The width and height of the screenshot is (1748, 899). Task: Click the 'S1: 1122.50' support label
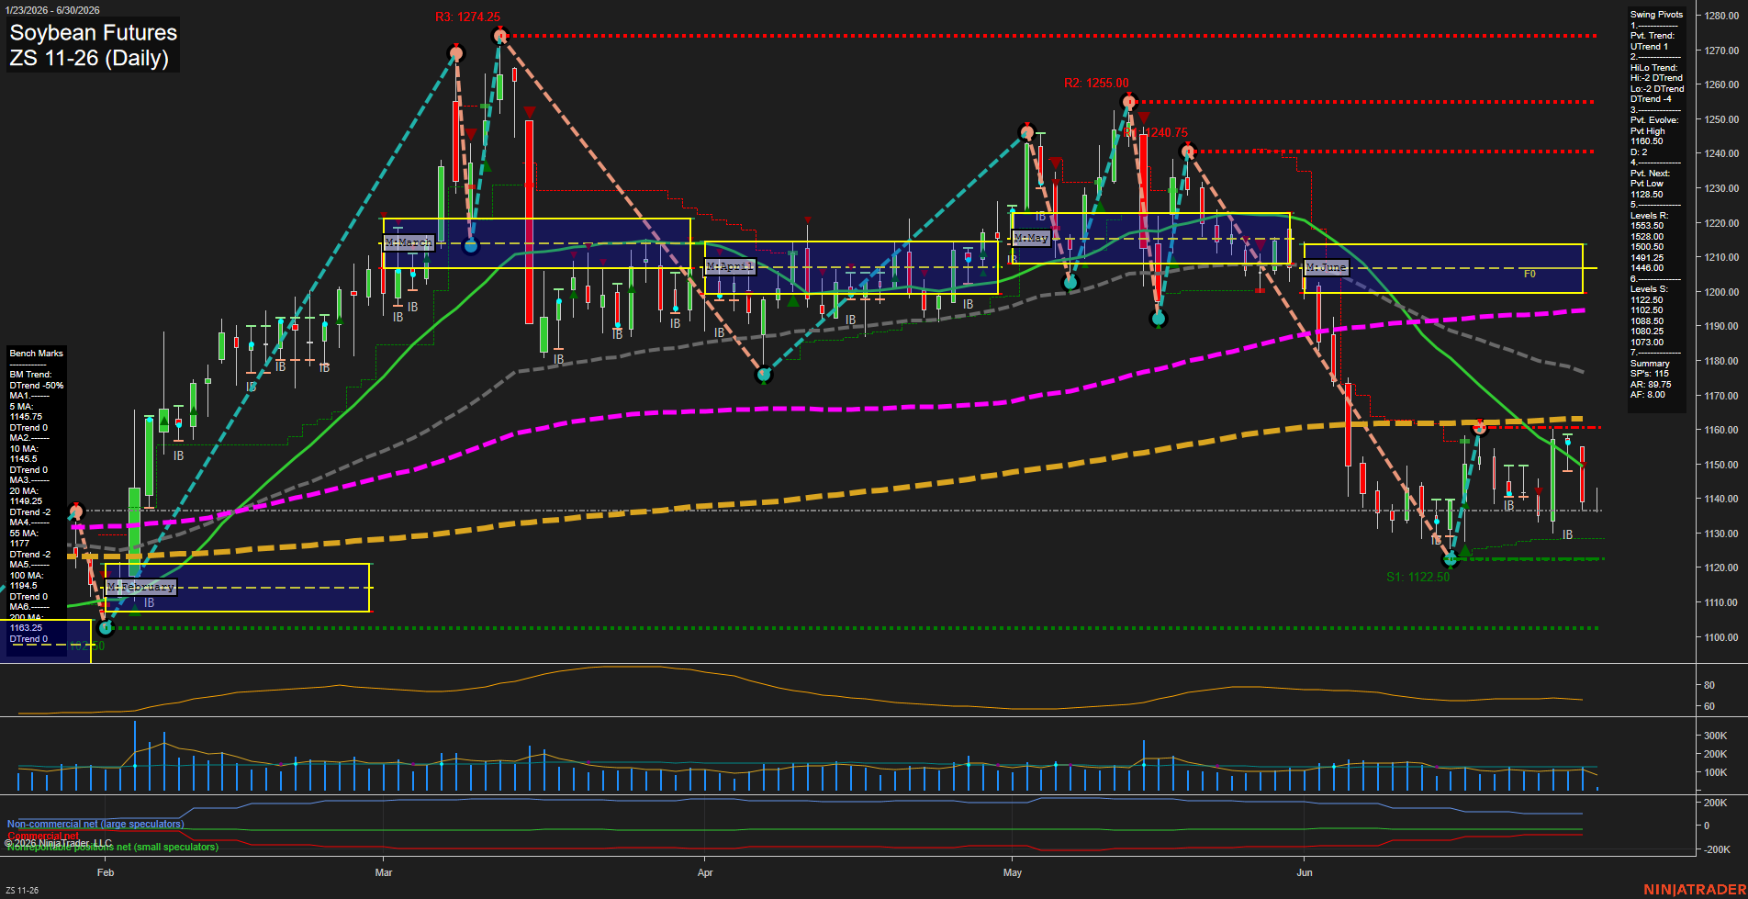coord(1417,577)
